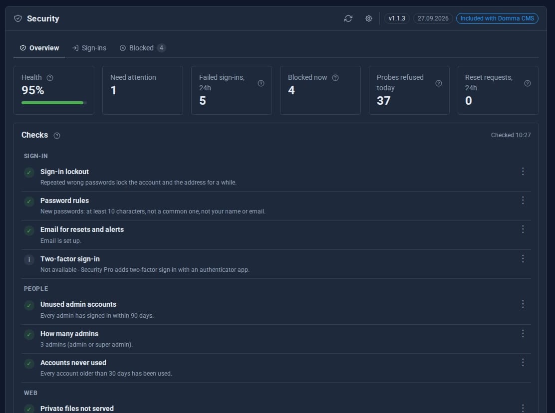
Task: Click the Included with Domma CMS badge
Action: point(497,18)
